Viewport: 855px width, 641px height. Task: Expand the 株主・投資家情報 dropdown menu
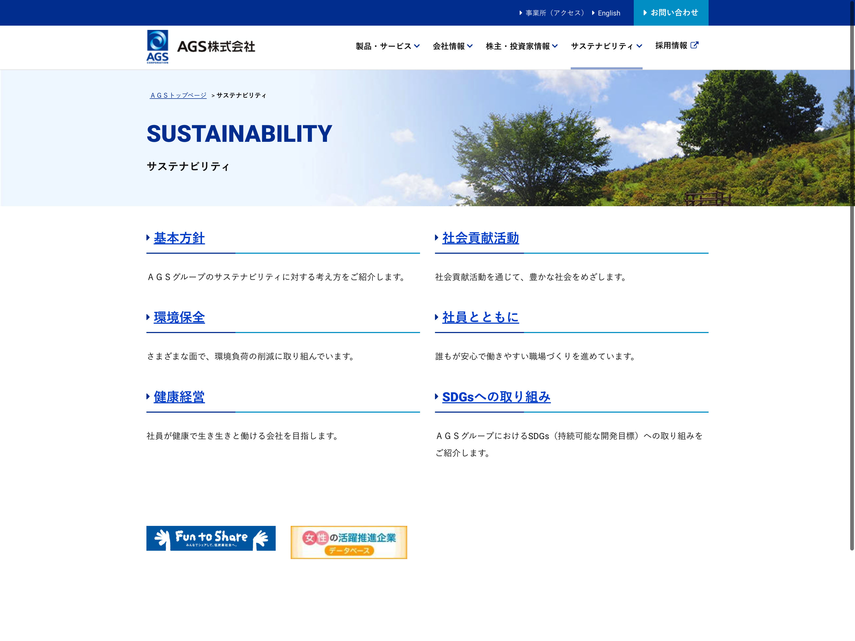coord(522,46)
